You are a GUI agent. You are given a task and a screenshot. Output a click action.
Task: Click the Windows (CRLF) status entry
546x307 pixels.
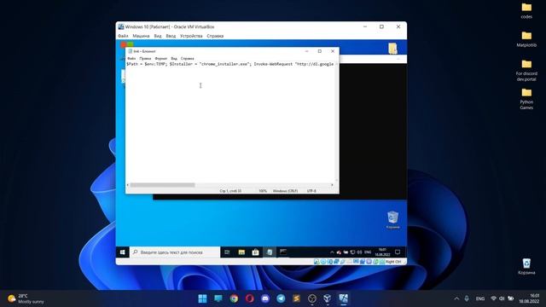point(285,191)
